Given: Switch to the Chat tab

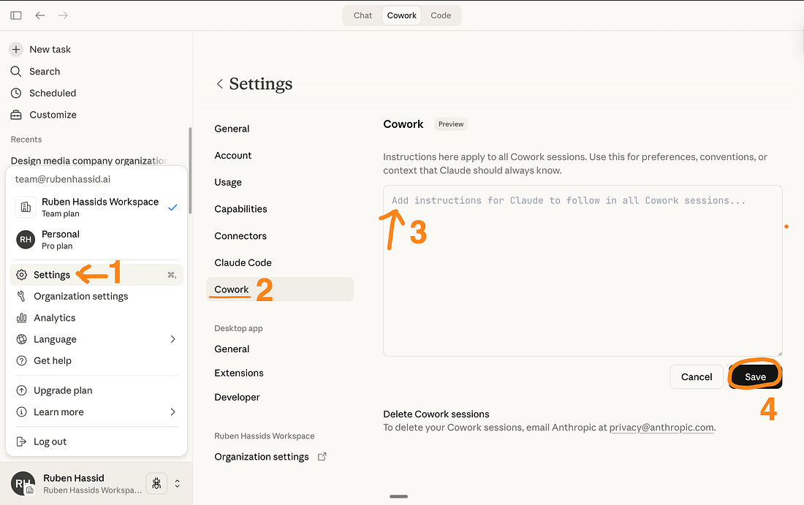Looking at the screenshot, I should coord(363,15).
